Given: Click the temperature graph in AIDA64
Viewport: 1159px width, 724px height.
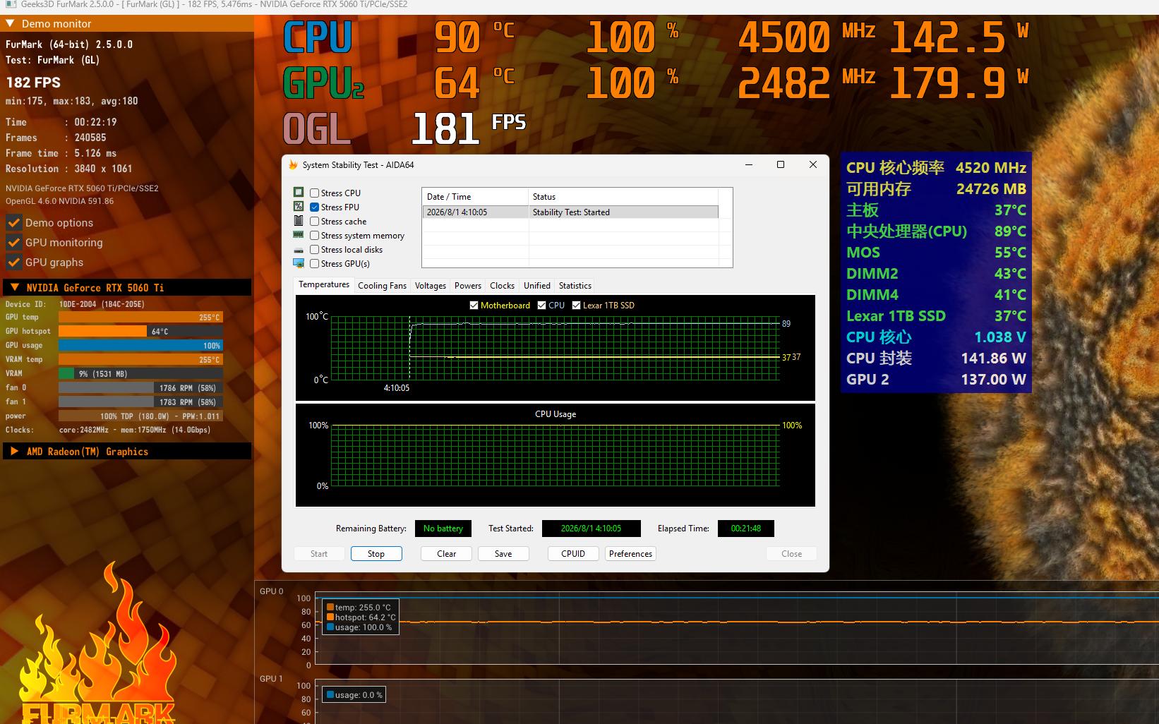Looking at the screenshot, I should (x=555, y=348).
